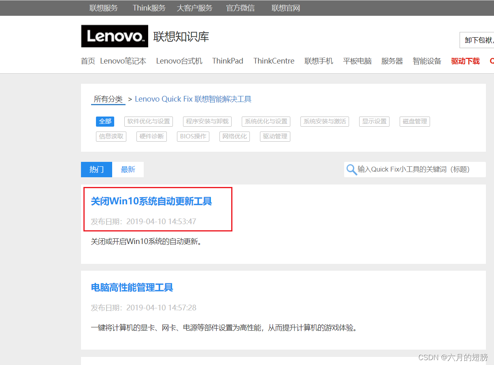
Task: Filter by 网络优化
Action: click(234, 136)
